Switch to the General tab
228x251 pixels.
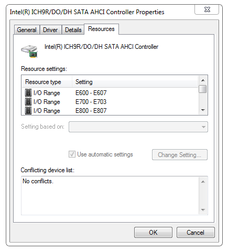point(27,30)
